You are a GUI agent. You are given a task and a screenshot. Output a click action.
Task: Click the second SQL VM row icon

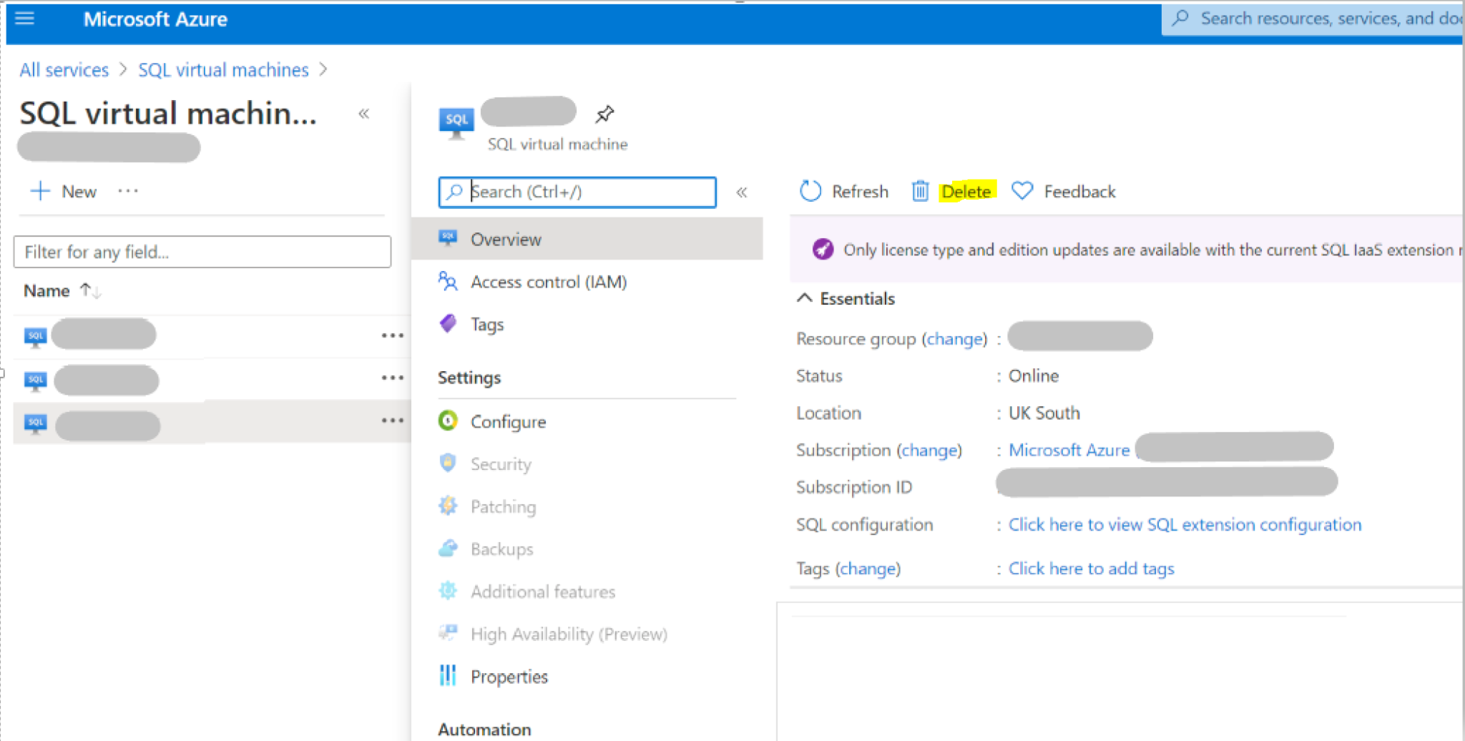pyautogui.click(x=35, y=381)
